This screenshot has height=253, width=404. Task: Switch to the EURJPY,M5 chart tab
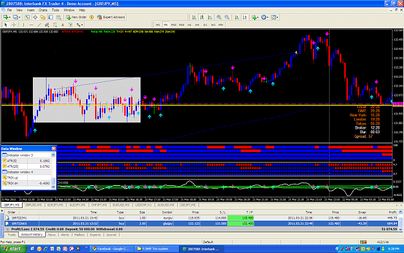pyautogui.click(x=55, y=205)
